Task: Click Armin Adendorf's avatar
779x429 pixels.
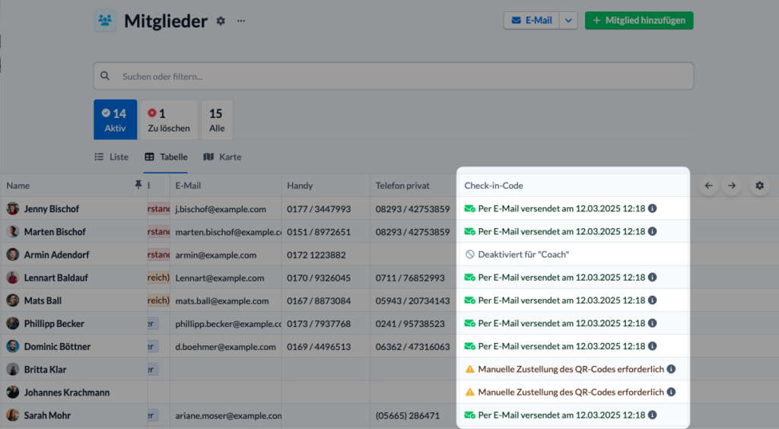Action: coord(13,255)
